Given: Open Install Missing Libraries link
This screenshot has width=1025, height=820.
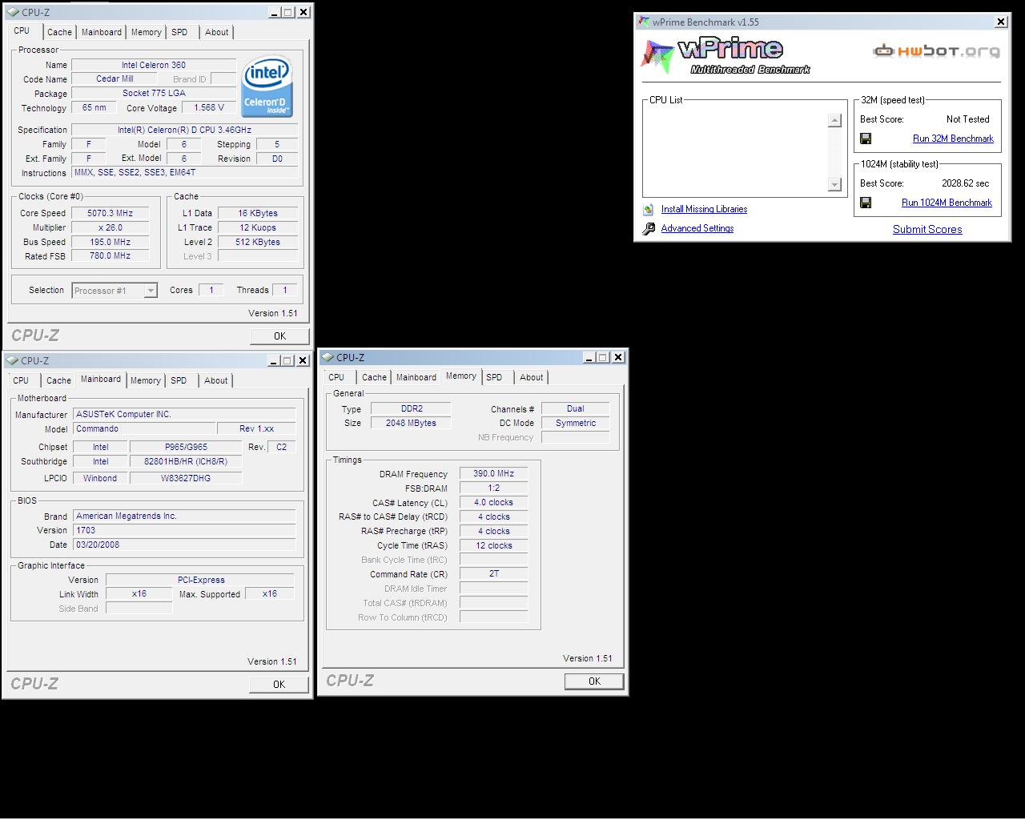Looking at the screenshot, I should point(704,209).
